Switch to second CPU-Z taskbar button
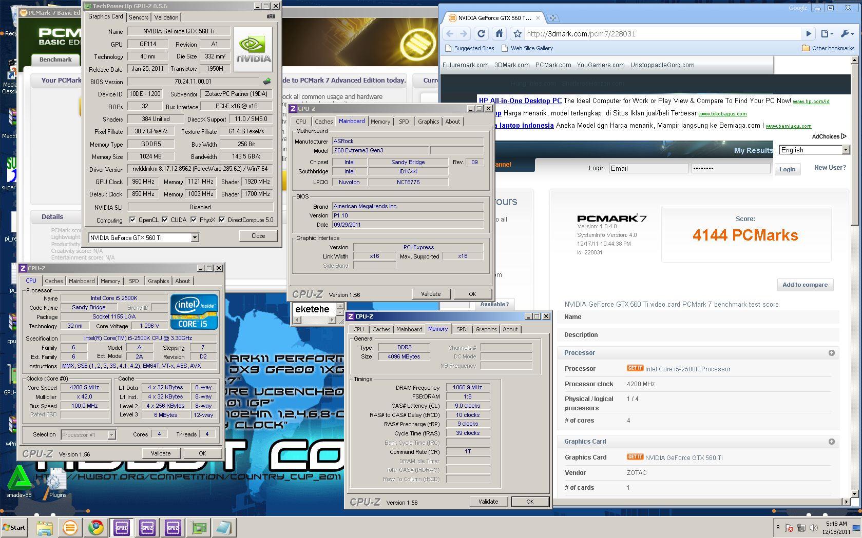 coord(147,527)
